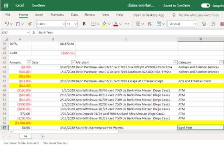Open Merchant column filter dropdown
The width and height of the screenshot is (224, 145).
tap(176, 62)
